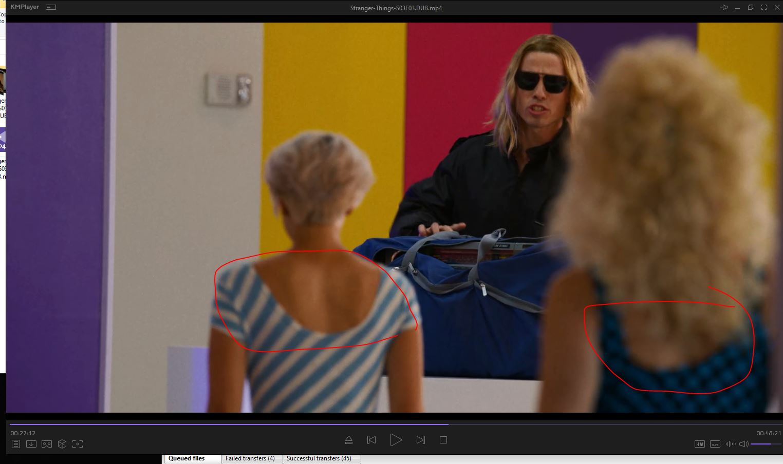This screenshot has height=464, width=783.
Task: Open the 3D cube settings icon
Action: coord(62,444)
